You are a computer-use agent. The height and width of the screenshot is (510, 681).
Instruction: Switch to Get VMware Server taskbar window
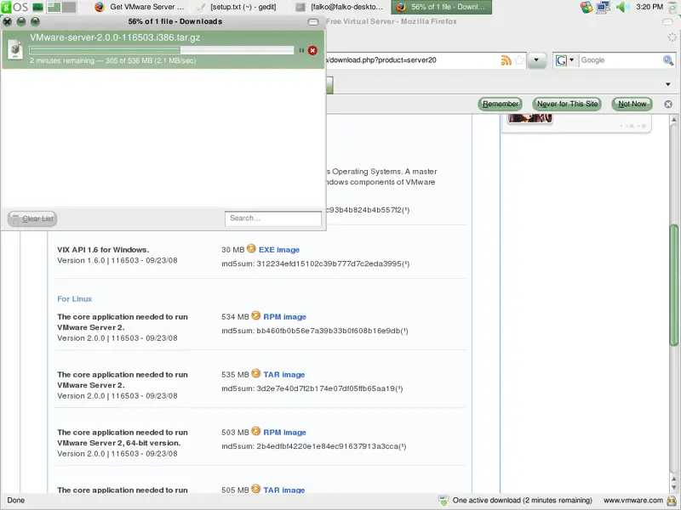pyautogui.click(x=140, y=7)
